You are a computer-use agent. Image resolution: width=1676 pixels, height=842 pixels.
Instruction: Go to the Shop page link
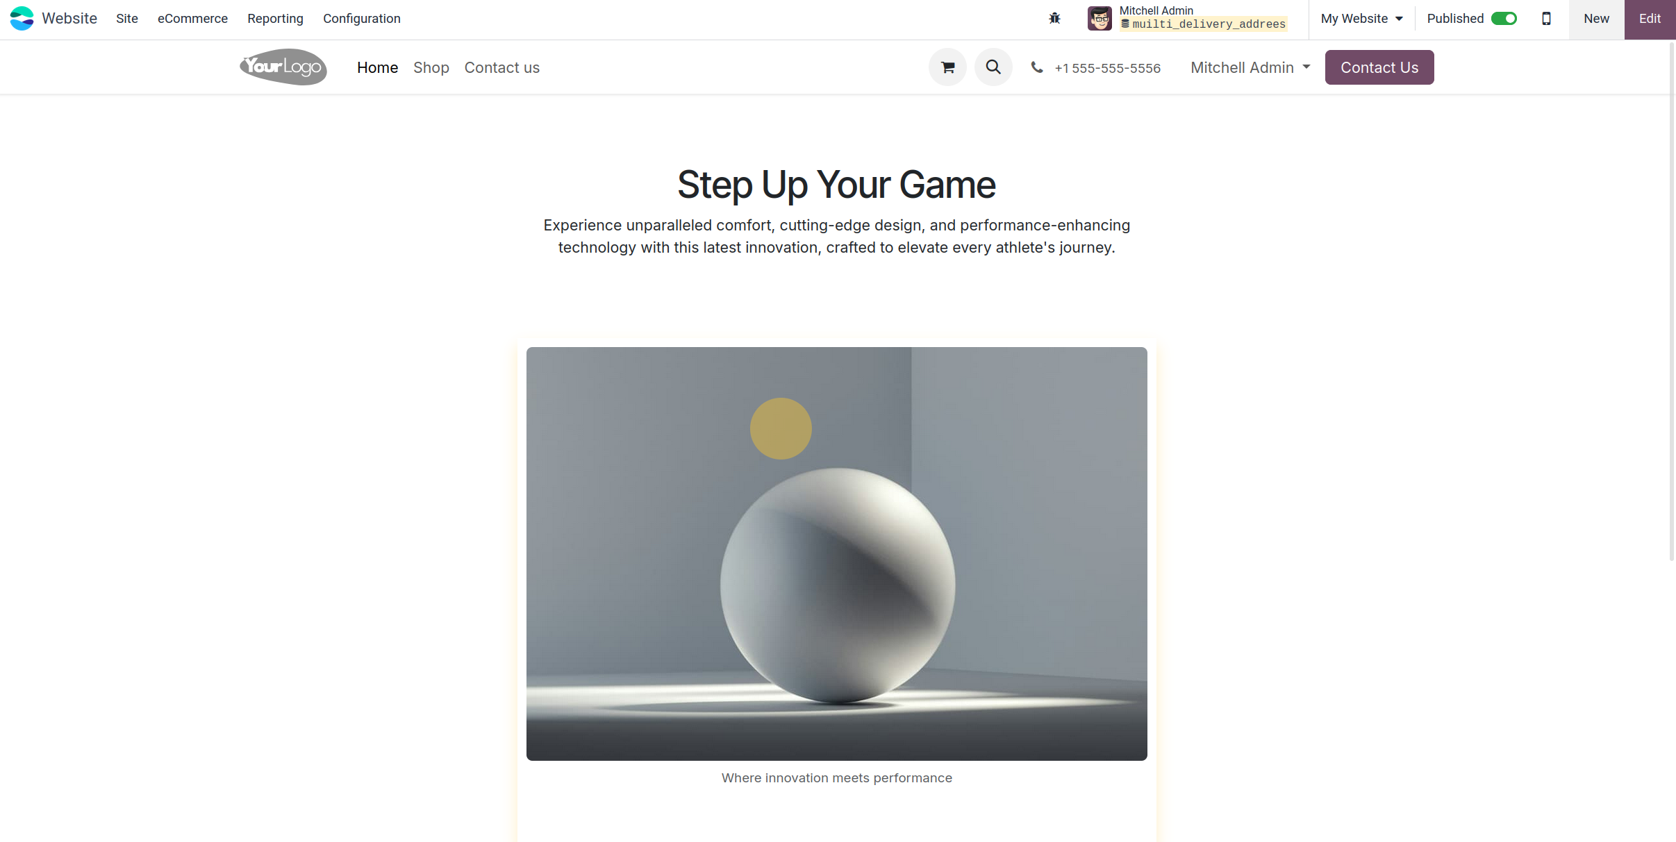point(431,67)
